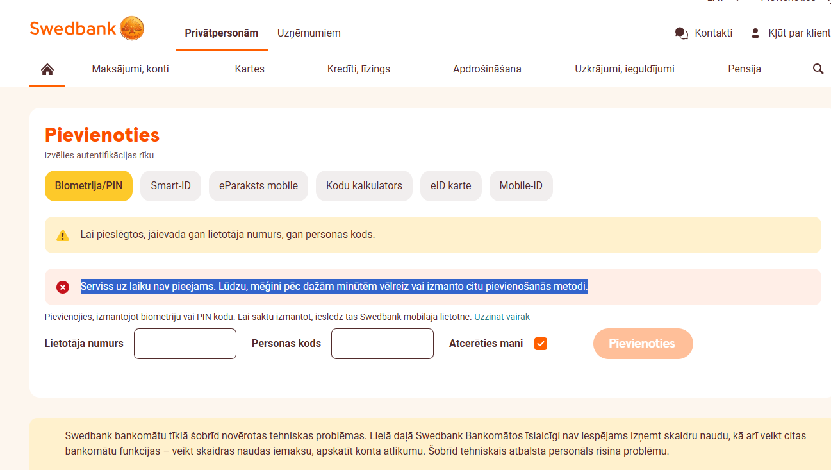Screen dimensions: 831x470
Task: Select the eID karte login method
Action: [x=451, y=186]
